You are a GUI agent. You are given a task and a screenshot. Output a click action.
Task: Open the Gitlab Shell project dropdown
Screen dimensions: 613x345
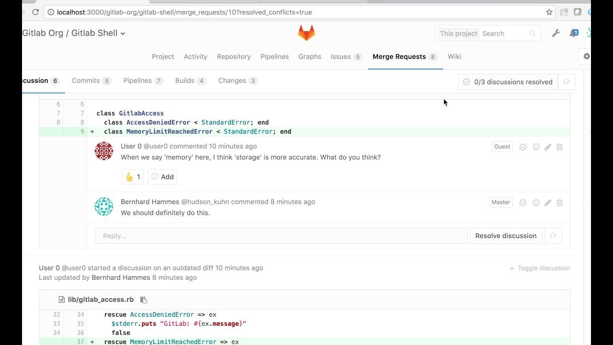tap(123, 34)
